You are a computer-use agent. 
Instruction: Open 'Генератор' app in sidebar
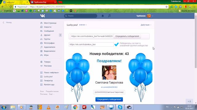(48, 81)
